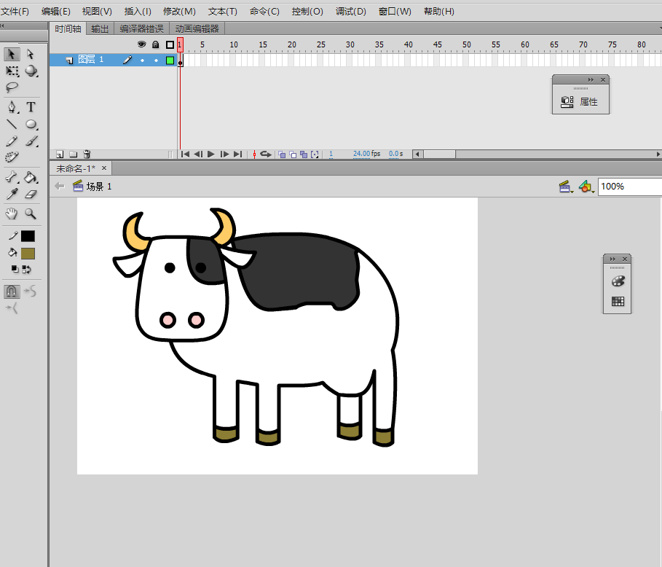The image size is (662, 567).
Task: Switch to the 动画编辑器 tab
Action: pyautogui.click(x=197, y=29)
